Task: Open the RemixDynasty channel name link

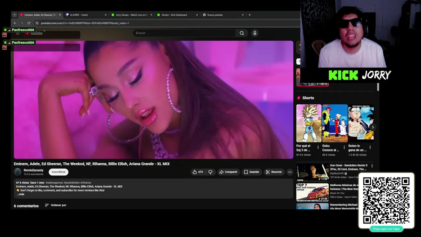Action: 34,170
